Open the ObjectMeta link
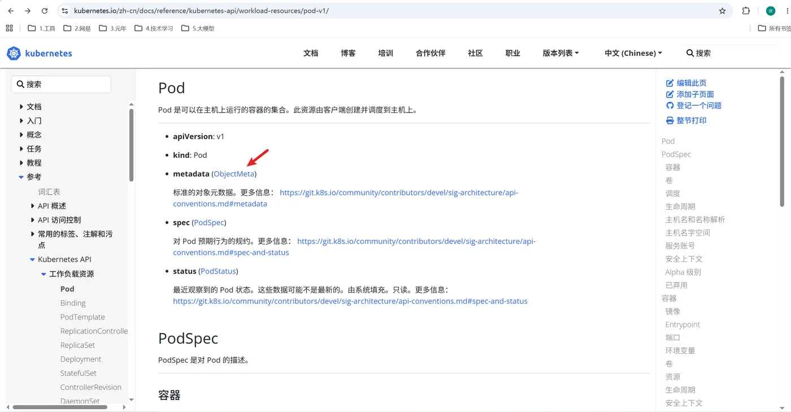This screenshot has width=791, height=412. tap(234, 174)
